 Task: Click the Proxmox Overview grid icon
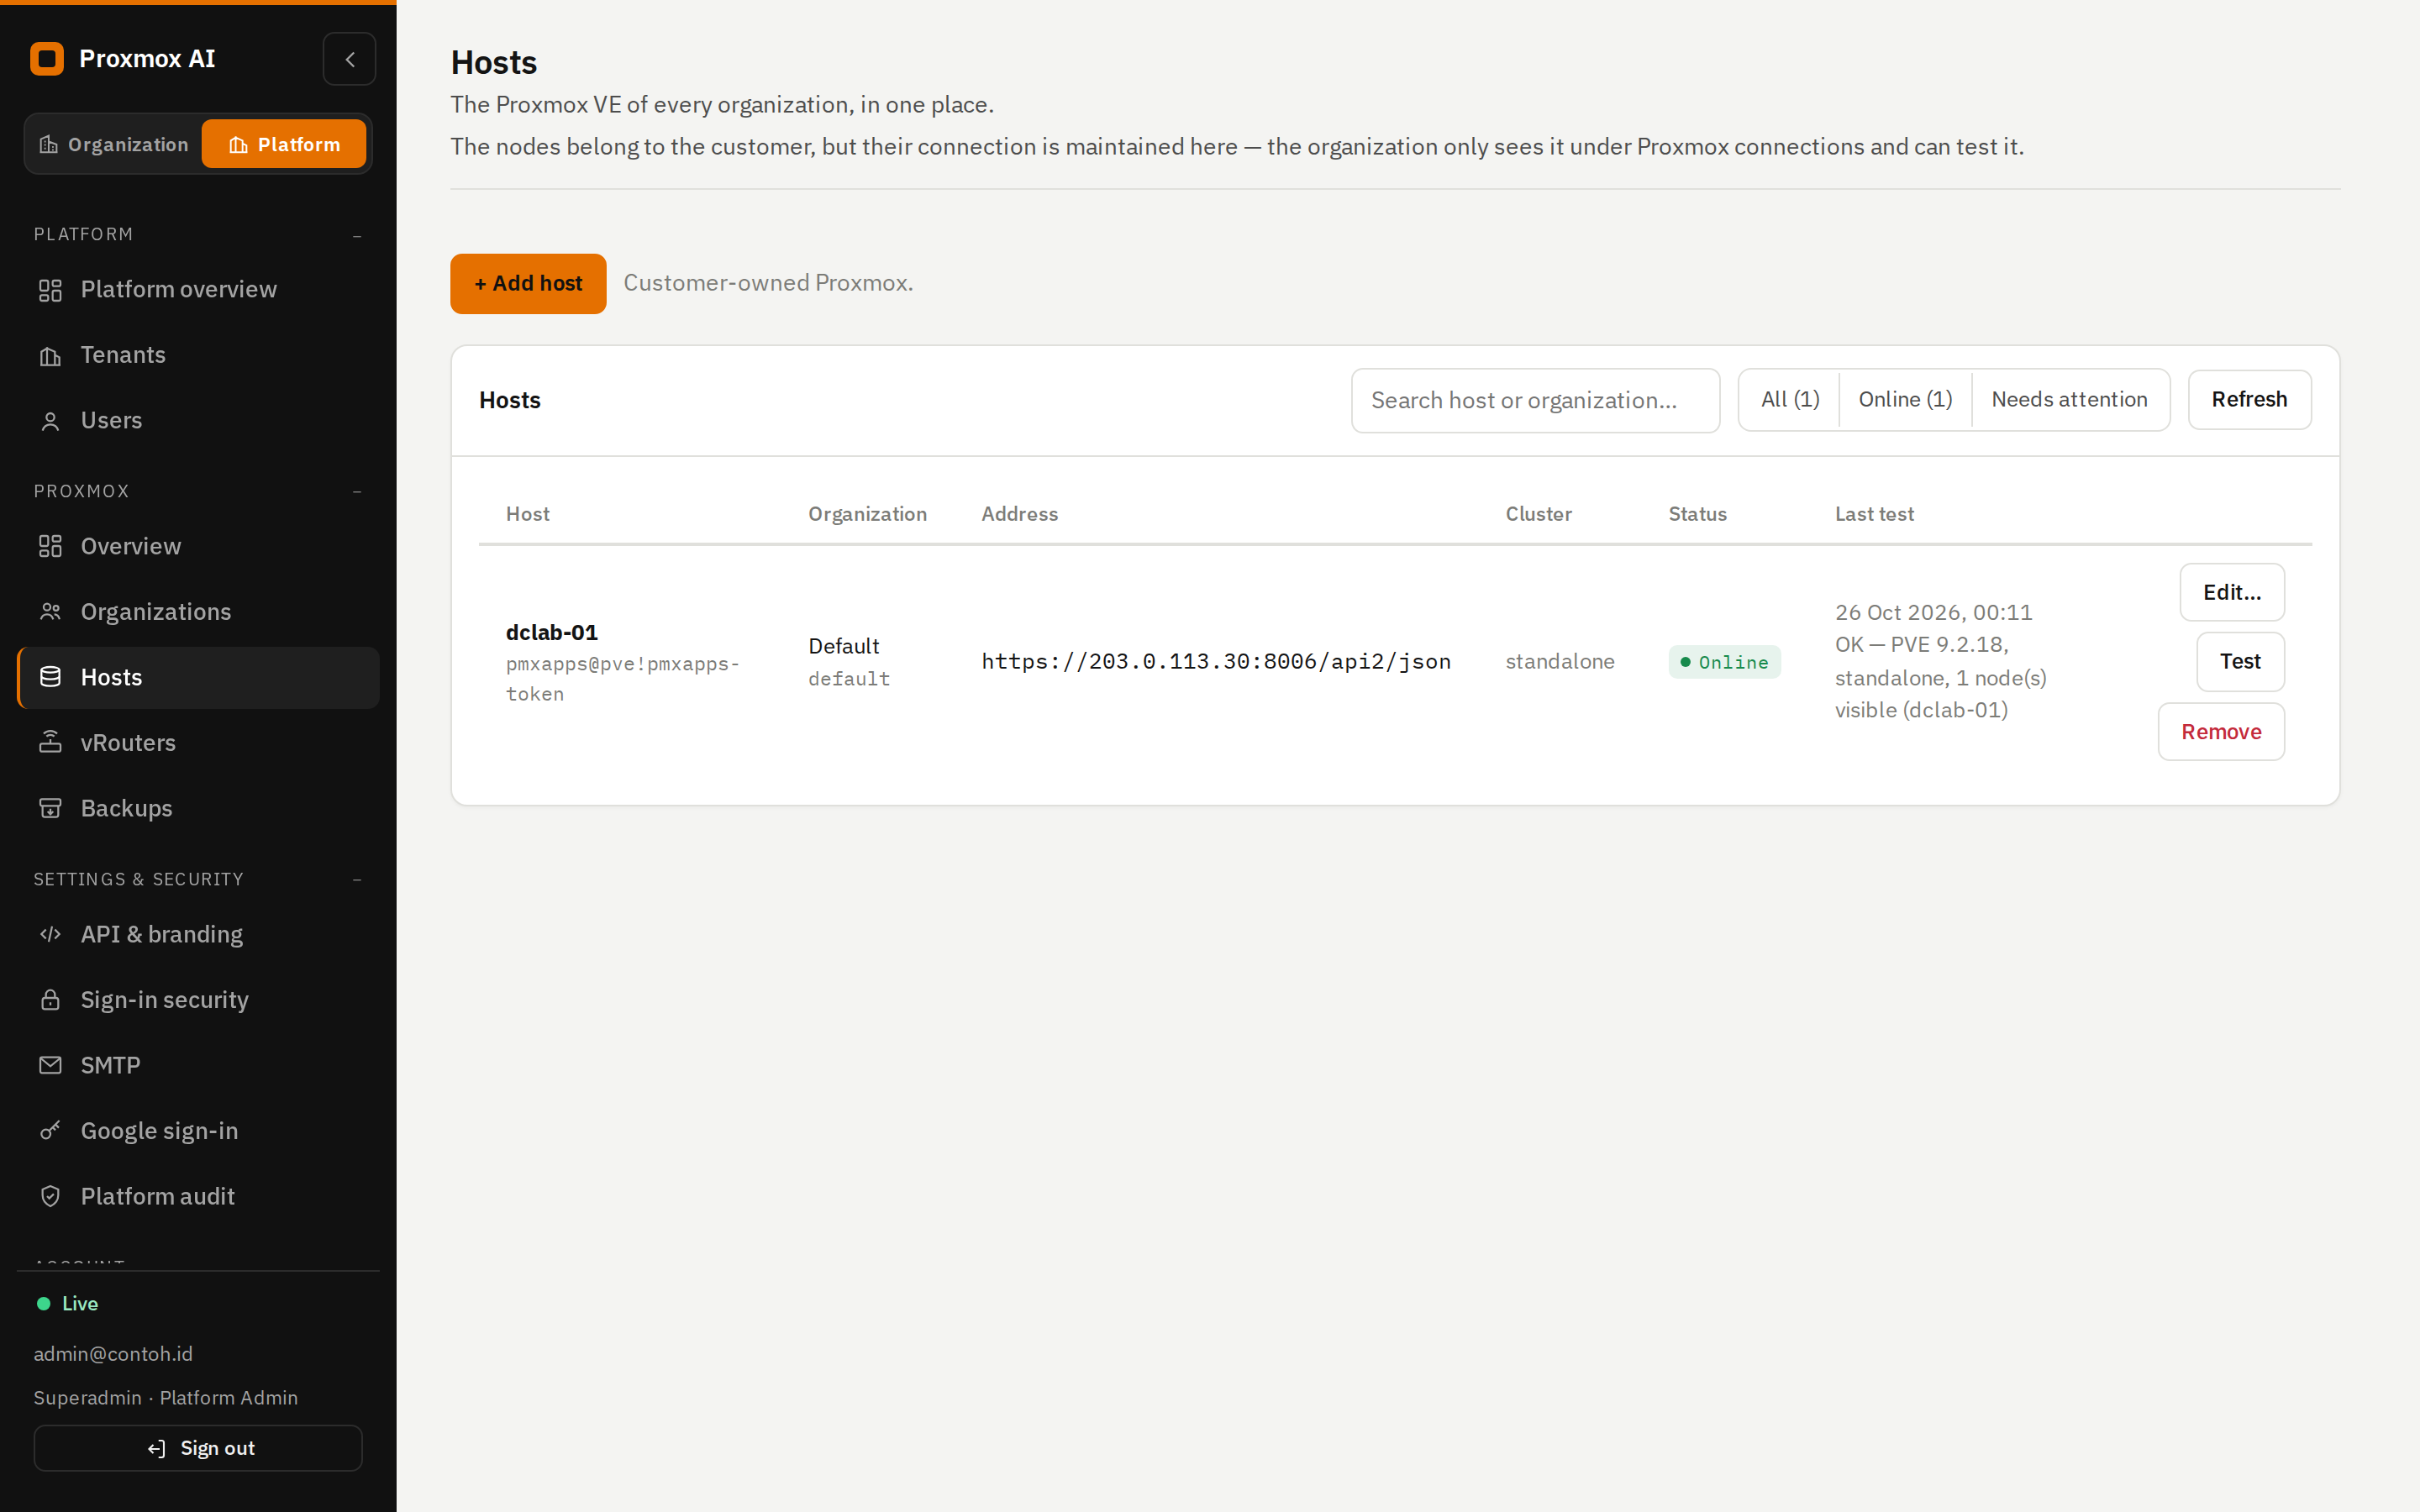click(x=50, y=547)
